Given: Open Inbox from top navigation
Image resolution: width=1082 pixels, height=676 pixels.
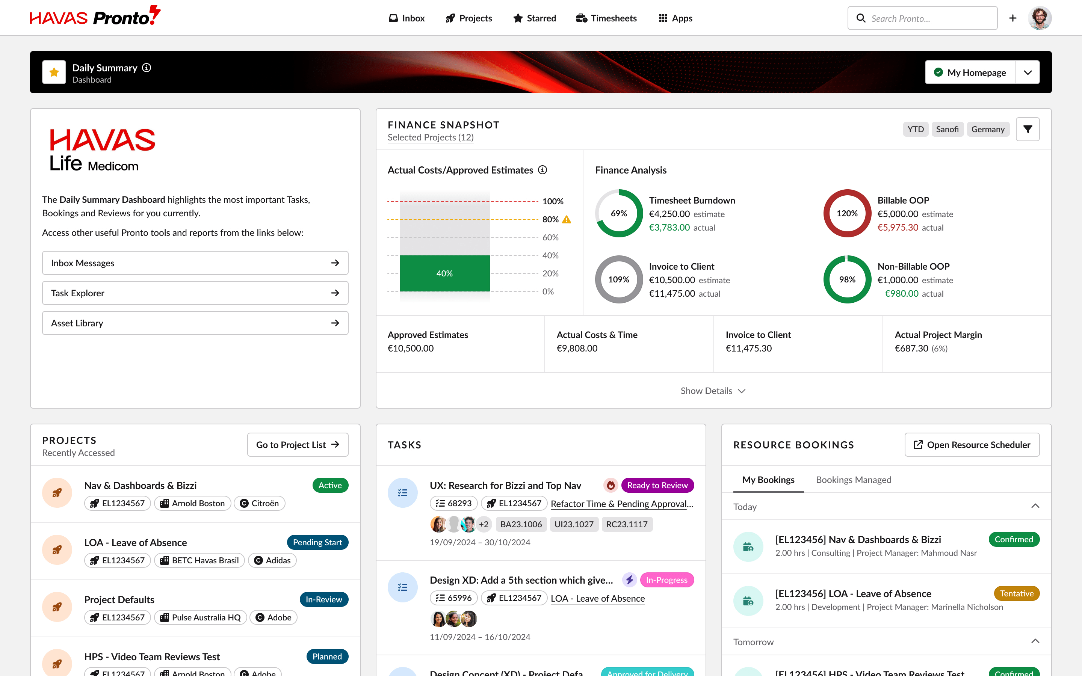Looking at the screenshot, I should coord(406,18).
